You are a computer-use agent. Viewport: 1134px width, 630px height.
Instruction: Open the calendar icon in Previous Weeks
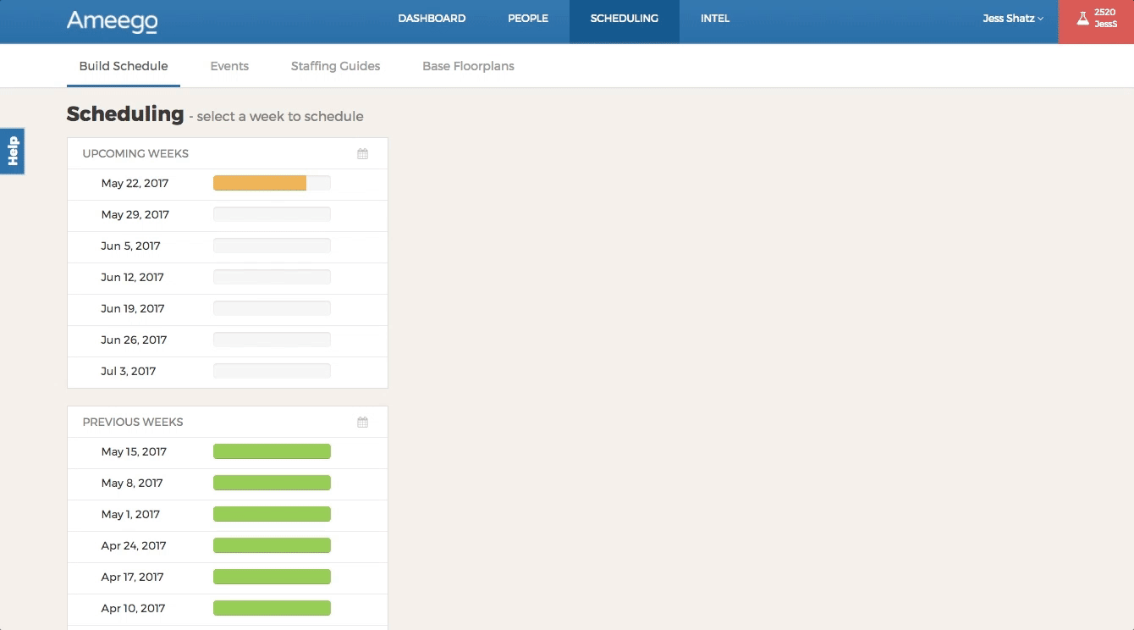pyautogui.click(x=362, y=422)
